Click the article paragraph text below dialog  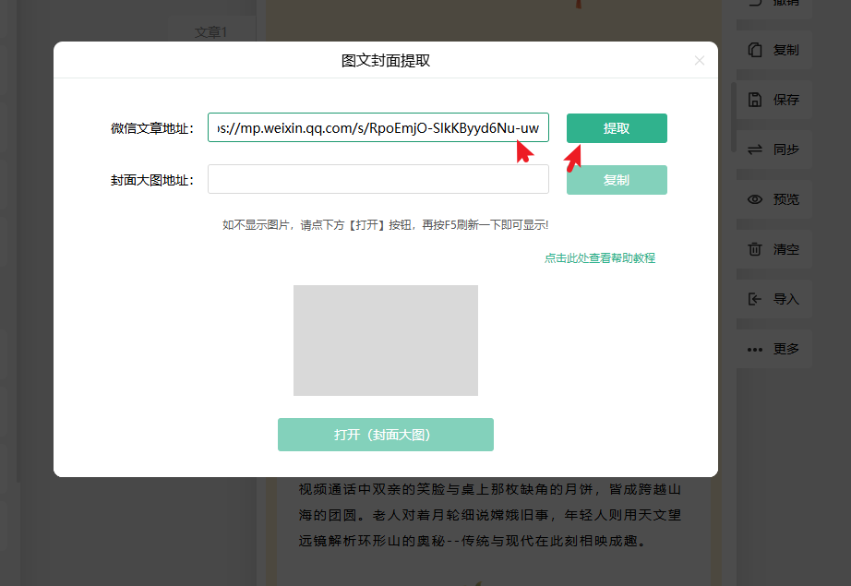pos(489,514)
